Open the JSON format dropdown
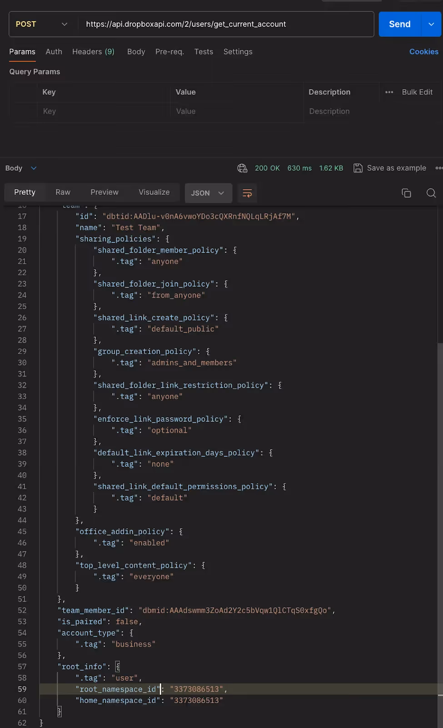Viewport: 443px width, 728px height. (x=208, y=193)
